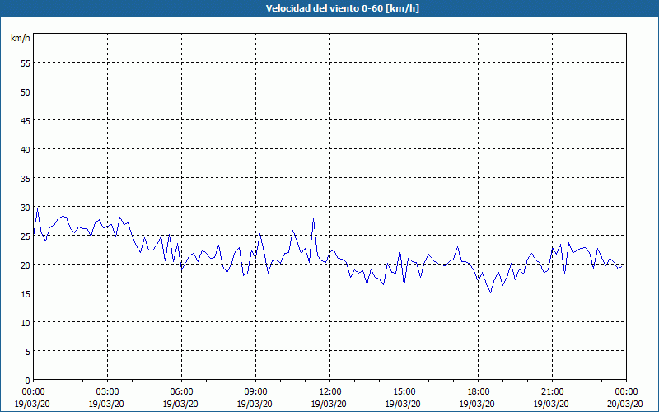Click the 06:00 time axis label

pyautogui.click(x=181, y=392)
